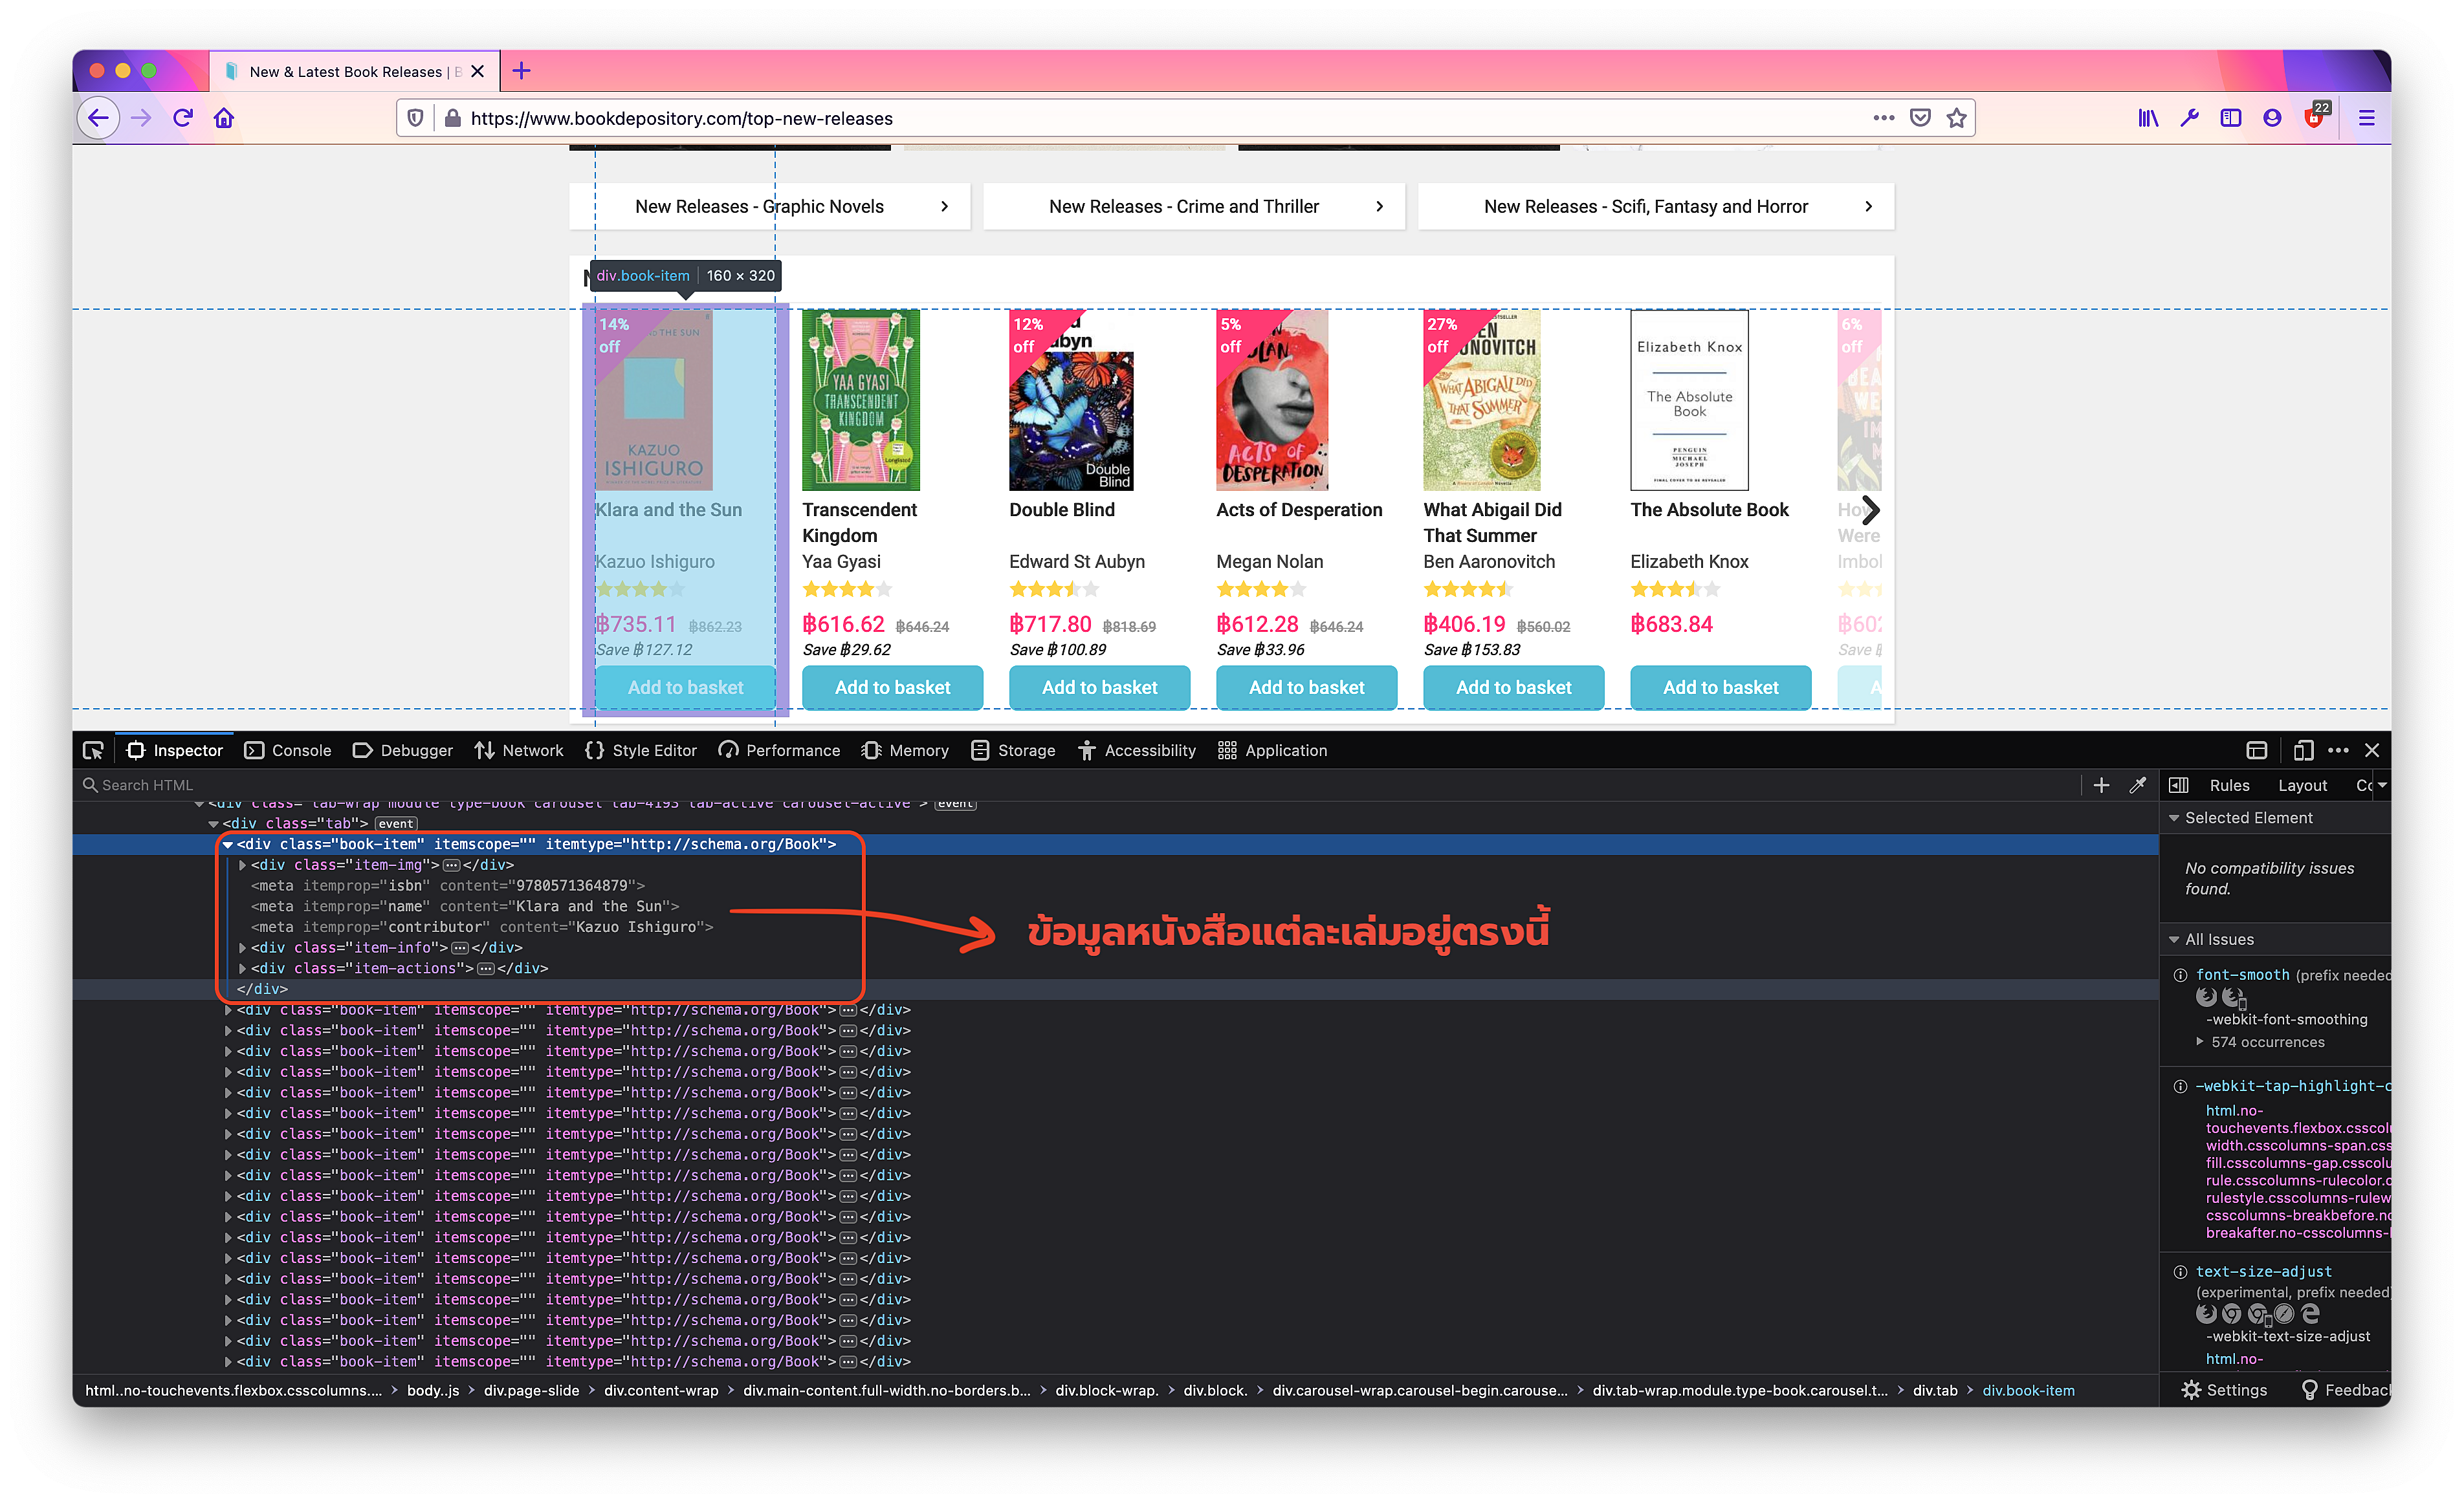Image resolution: width=2464 pixels, height=1503 pixels.
Task: Go back to the previous page
Action: point(98,118)
